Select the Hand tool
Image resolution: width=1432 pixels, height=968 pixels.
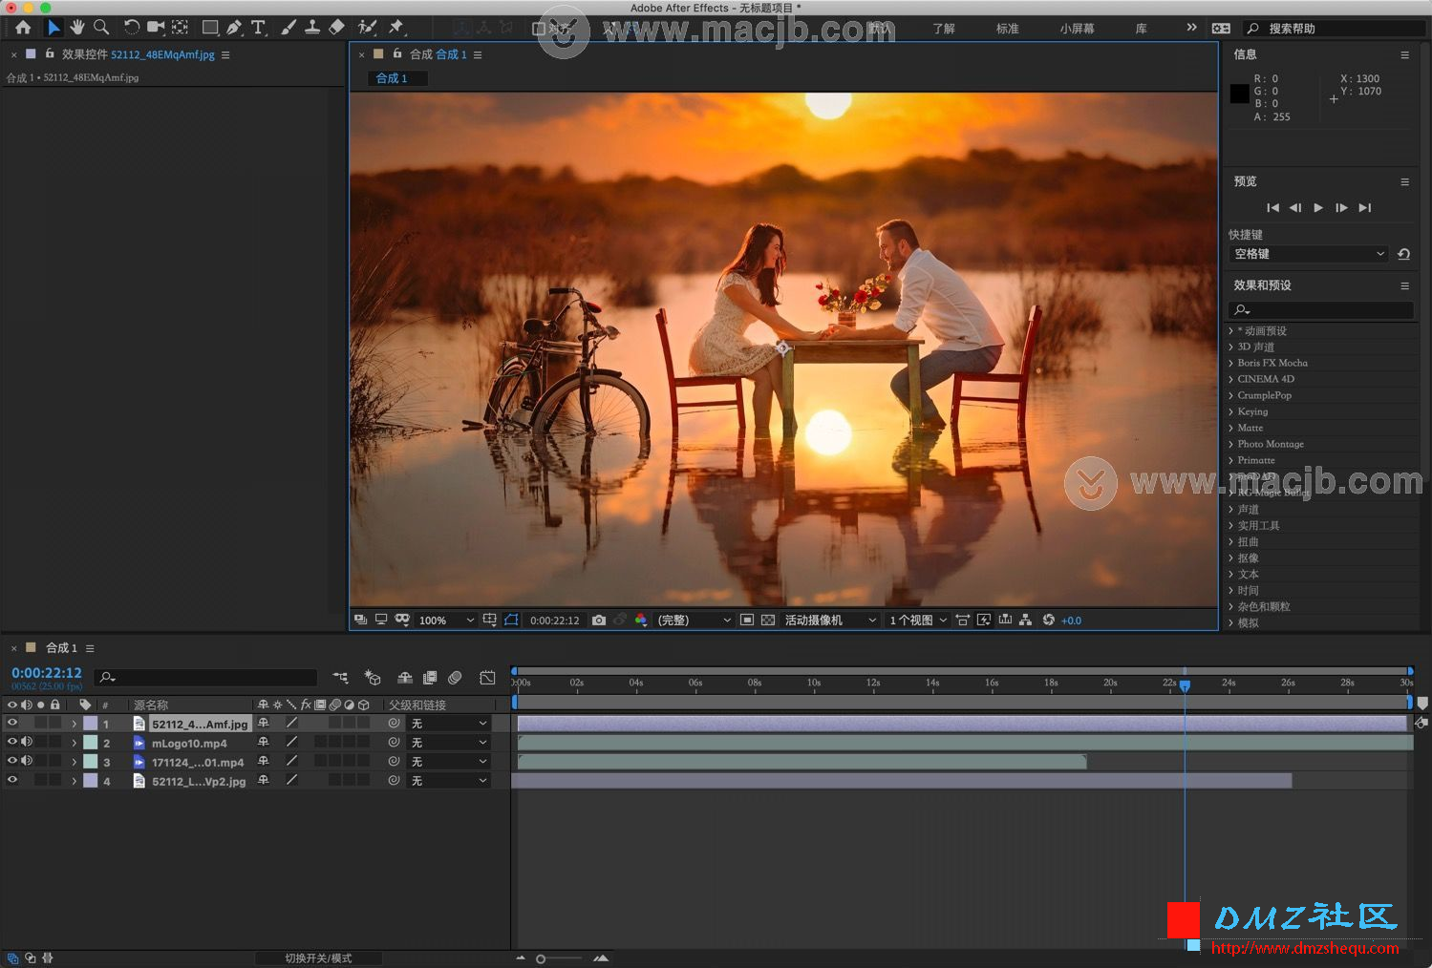(x=77, y=28)
